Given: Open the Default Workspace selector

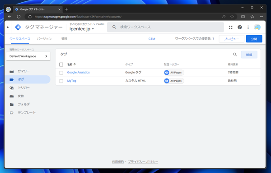Looking at the screenshot, I should tap(28, 56).
